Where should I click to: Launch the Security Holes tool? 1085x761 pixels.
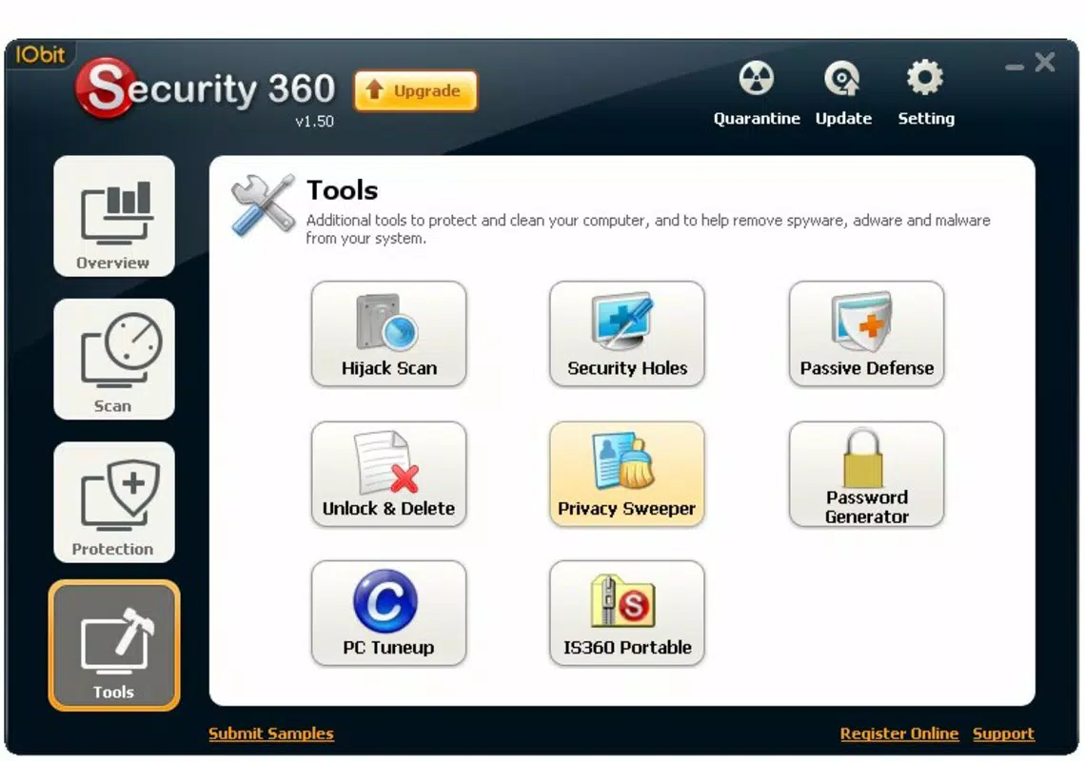pos(627,334)
